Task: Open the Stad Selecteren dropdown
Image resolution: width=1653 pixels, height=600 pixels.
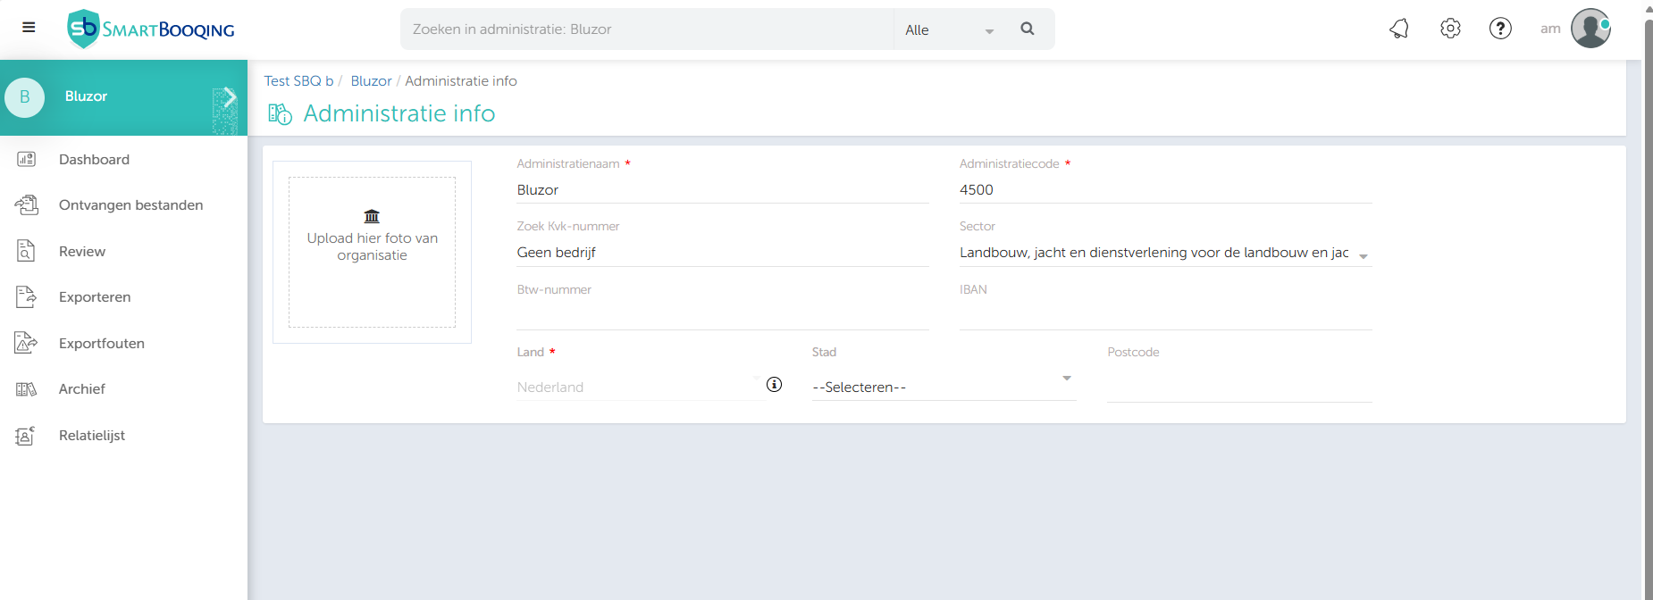Action: click(943, 387)
